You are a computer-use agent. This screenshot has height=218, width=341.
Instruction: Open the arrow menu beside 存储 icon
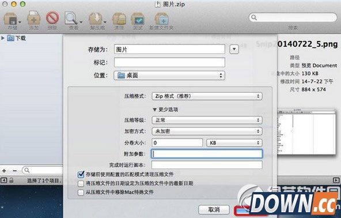pyautogui.click(x=20, y=22)
